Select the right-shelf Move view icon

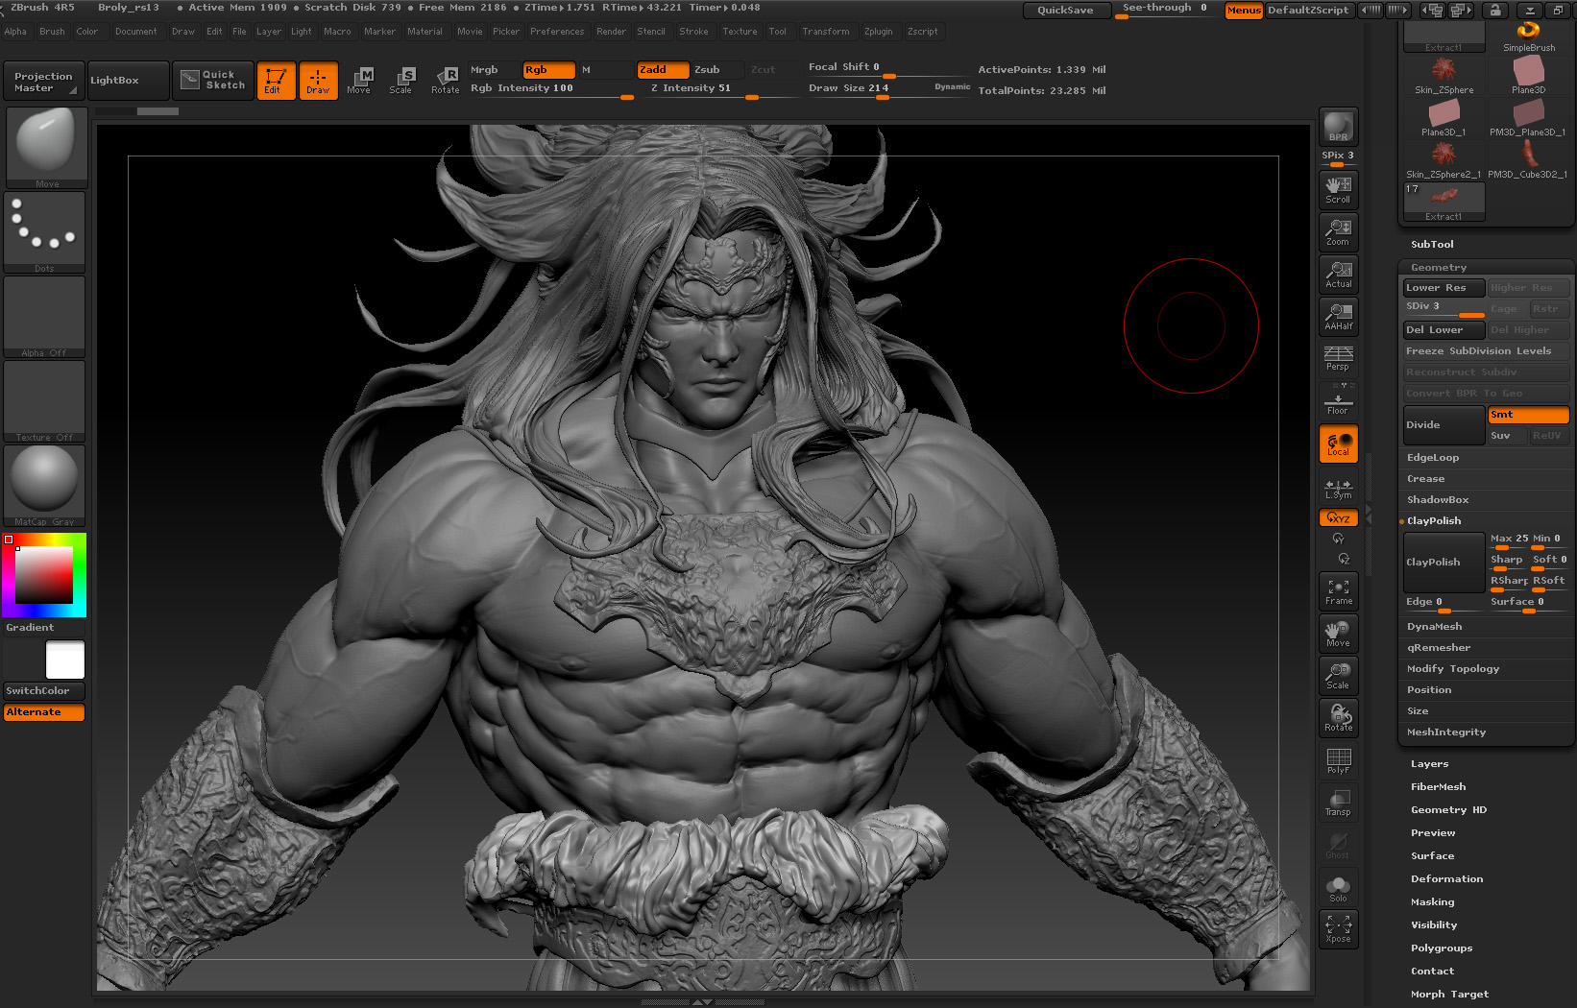[x=1338, y=634]
